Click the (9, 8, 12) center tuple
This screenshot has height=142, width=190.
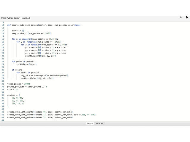[18, 101]
